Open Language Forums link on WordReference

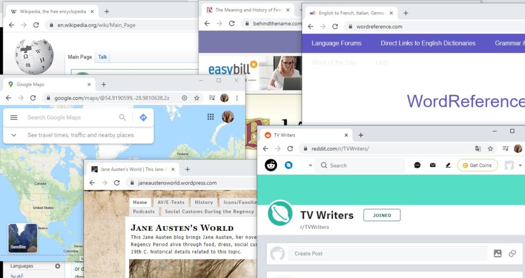[x=336, y=43]
